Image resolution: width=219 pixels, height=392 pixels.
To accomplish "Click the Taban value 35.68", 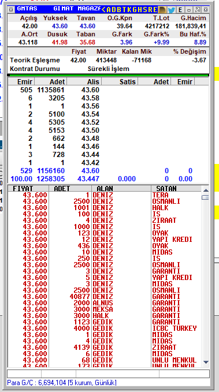I will pos(87,42).
